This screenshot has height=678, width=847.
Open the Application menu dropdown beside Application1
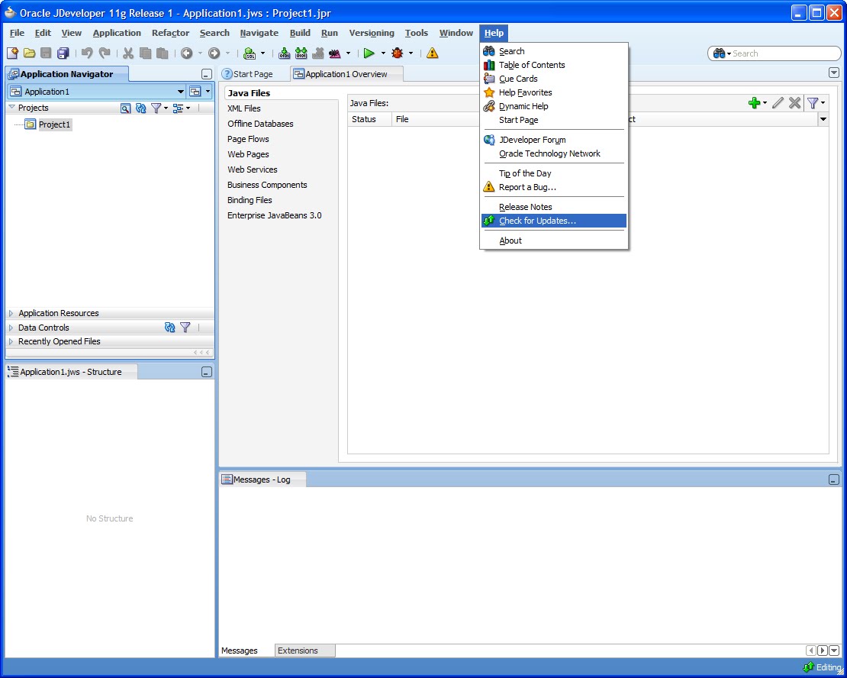coord(208,92)
